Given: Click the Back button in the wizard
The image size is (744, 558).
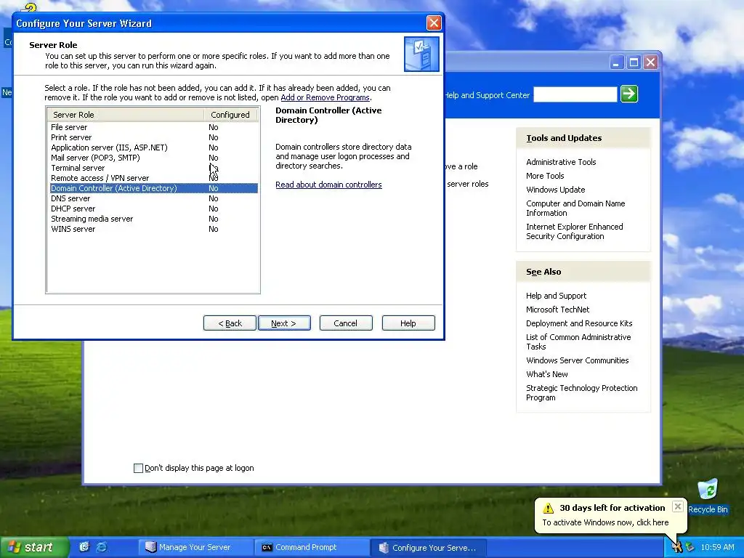Looking at the screenshot, I should coord(230,323).
